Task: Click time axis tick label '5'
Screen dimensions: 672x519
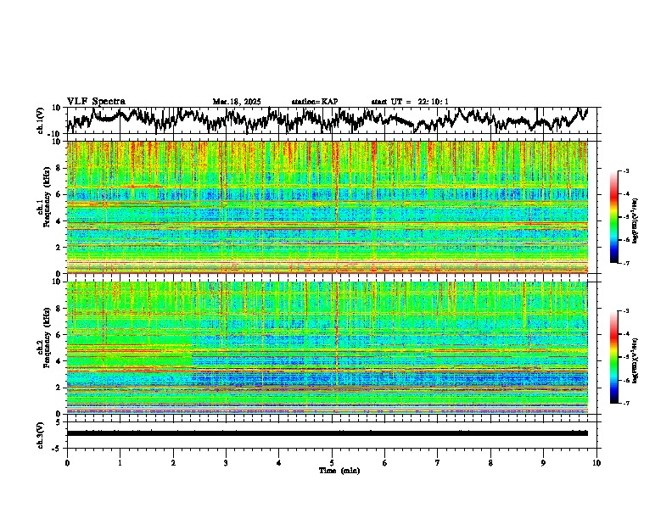Action: [x=332, y=463]
